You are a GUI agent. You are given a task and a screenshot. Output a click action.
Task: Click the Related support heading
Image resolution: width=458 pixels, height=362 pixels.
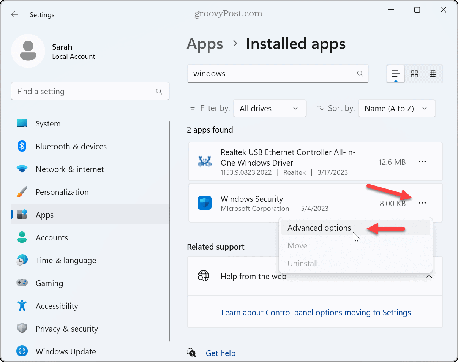pyautogui.click(x=216, y=247)
